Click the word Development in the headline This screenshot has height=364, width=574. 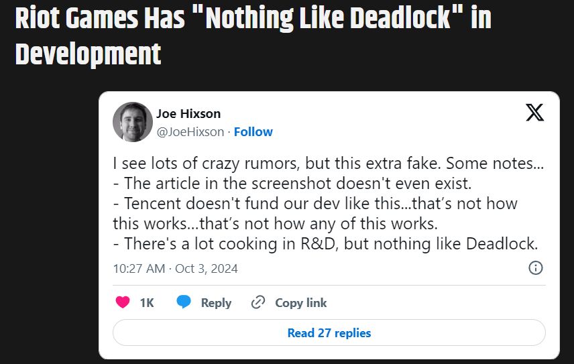click(x=88, y=54)
